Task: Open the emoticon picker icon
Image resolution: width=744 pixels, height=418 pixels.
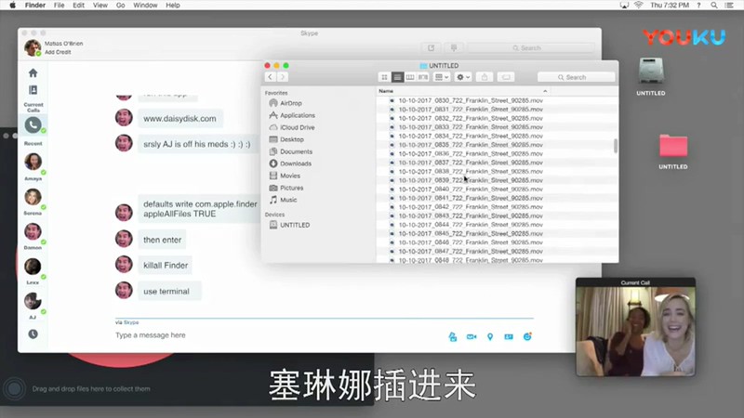Action: click(x=527, y=336)
